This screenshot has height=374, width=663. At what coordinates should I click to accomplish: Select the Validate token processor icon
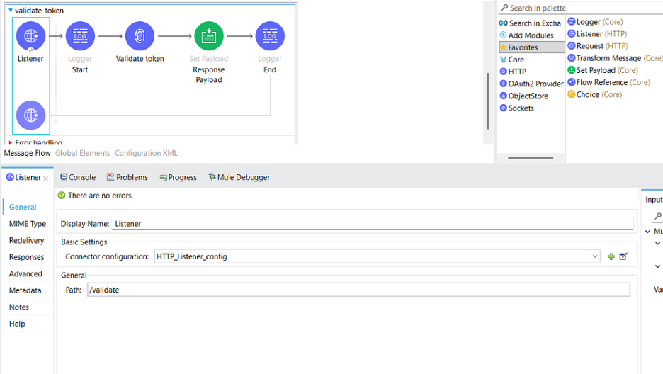pyautogui.click(x=140, y=36)
